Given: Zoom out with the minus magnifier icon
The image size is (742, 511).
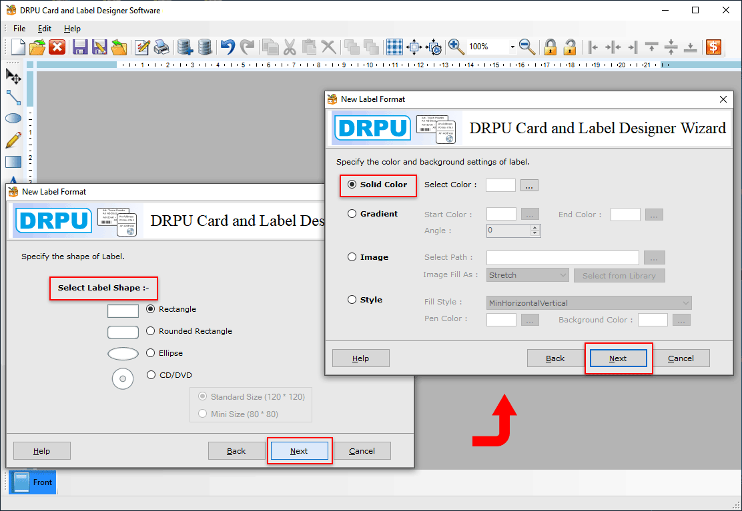Looking at the screenshot, I should [x=527, y=47].
